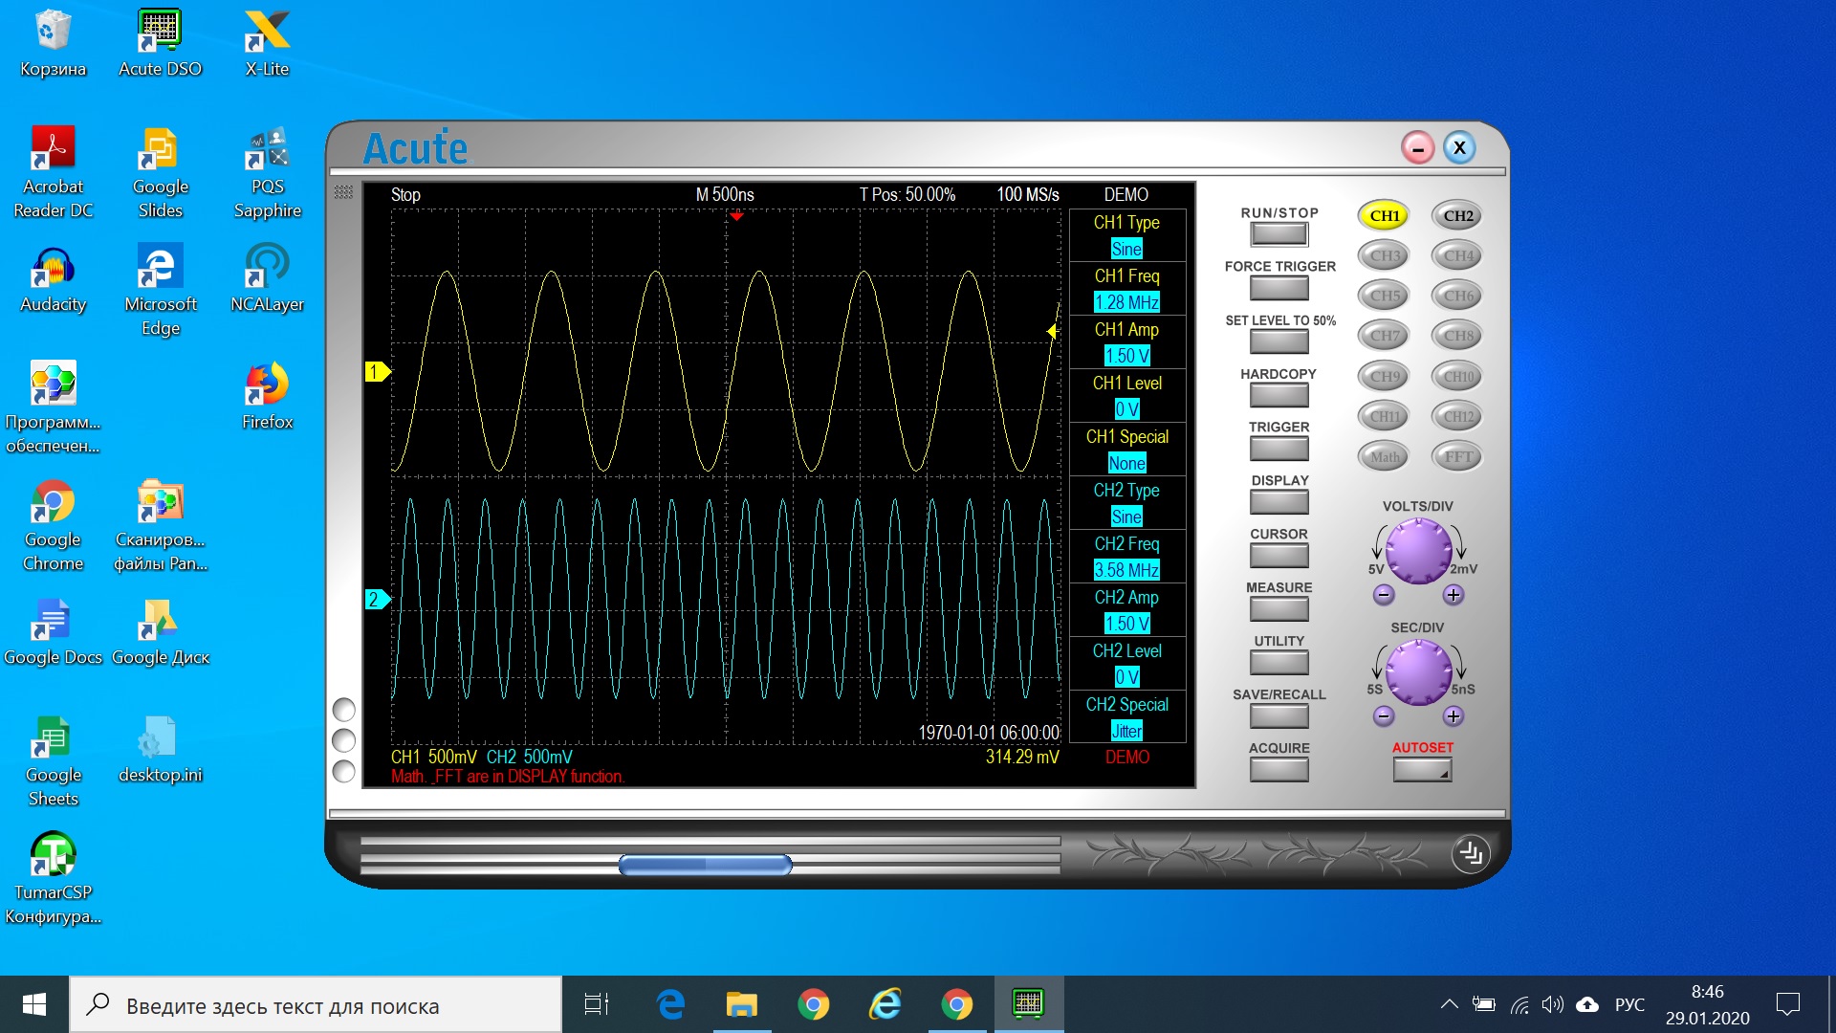Open File Explorer from the taskbar

(x=741, y=1004)
